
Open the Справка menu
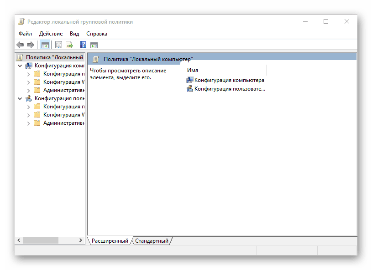tap(97, 34)
